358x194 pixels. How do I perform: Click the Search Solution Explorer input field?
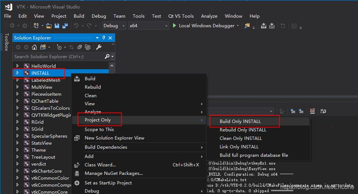pos(58,56)
